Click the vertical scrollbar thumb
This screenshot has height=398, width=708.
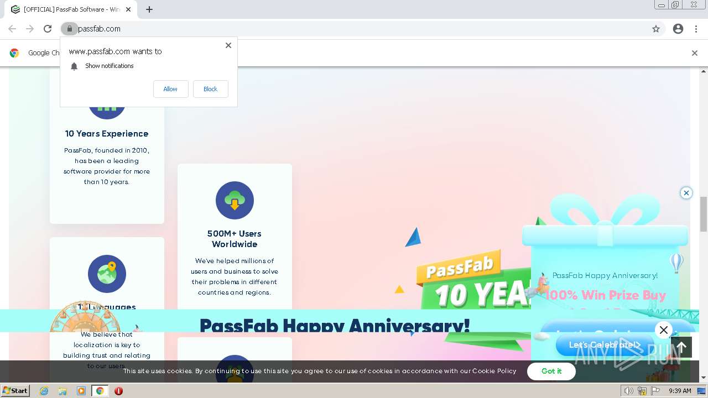click(x=704, y=214)
